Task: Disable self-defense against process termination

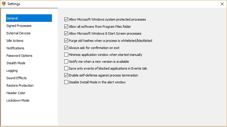Action: [66, 75]
